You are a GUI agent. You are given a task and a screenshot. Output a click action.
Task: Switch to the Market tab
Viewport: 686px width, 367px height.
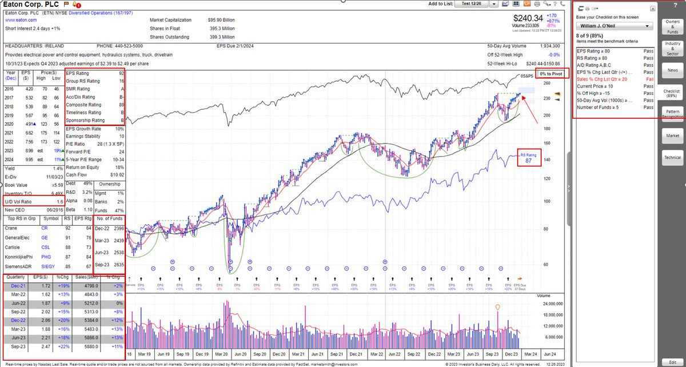pyautogui.click(x=672, y=136)
